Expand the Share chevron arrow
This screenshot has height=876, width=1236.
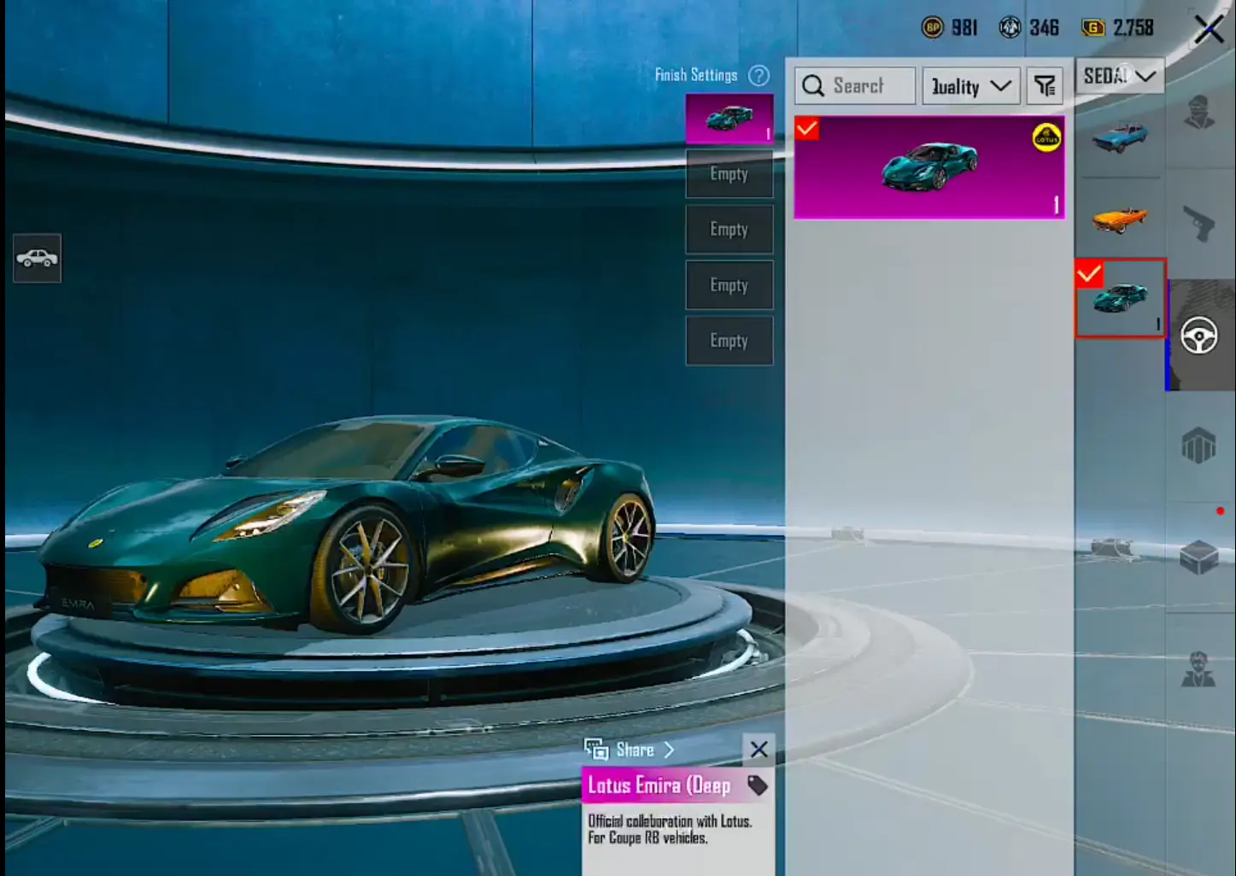[669, 750]
